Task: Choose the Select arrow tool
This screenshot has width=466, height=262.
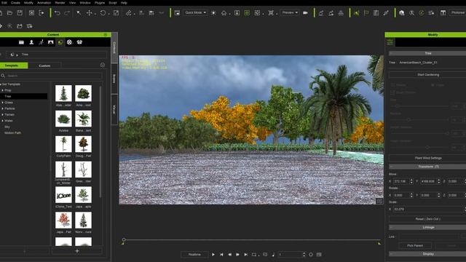Action: coord(79,13)
